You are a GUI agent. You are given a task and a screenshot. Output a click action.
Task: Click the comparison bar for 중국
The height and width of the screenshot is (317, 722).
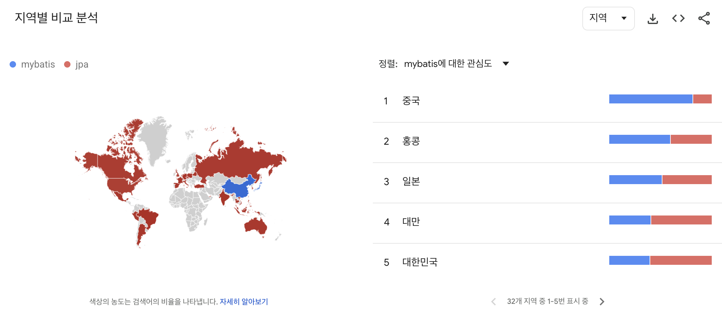660,99
